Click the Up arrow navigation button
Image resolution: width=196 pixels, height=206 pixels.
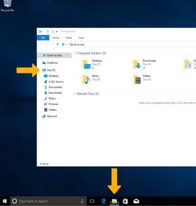tap(58, 44)
